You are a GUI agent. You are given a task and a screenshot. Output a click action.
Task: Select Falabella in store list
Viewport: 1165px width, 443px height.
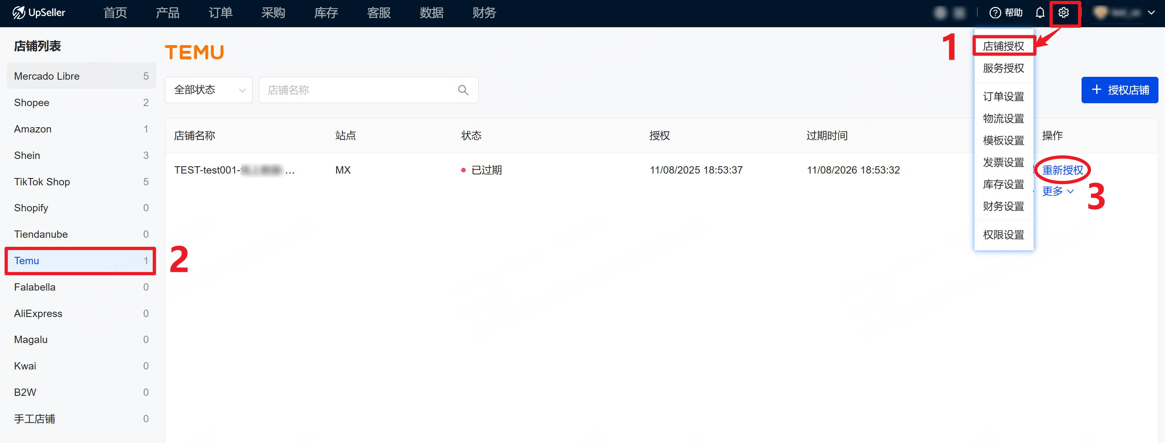coord(81,287)
